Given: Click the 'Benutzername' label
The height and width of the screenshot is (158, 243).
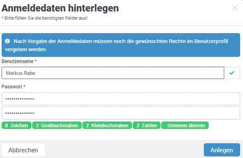Looking at the screenshot, I should coord(18,61).
